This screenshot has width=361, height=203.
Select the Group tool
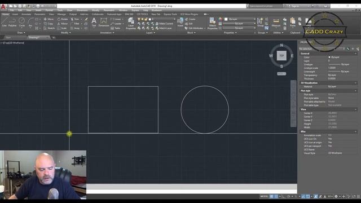point(261,23)
